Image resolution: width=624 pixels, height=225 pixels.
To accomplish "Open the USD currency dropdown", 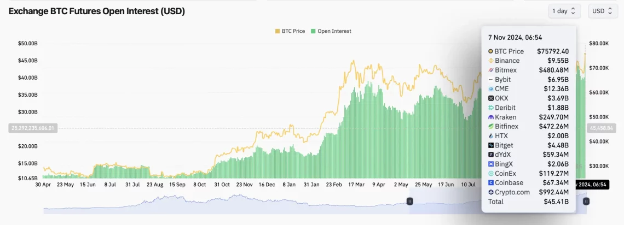I will click(603, 11).
